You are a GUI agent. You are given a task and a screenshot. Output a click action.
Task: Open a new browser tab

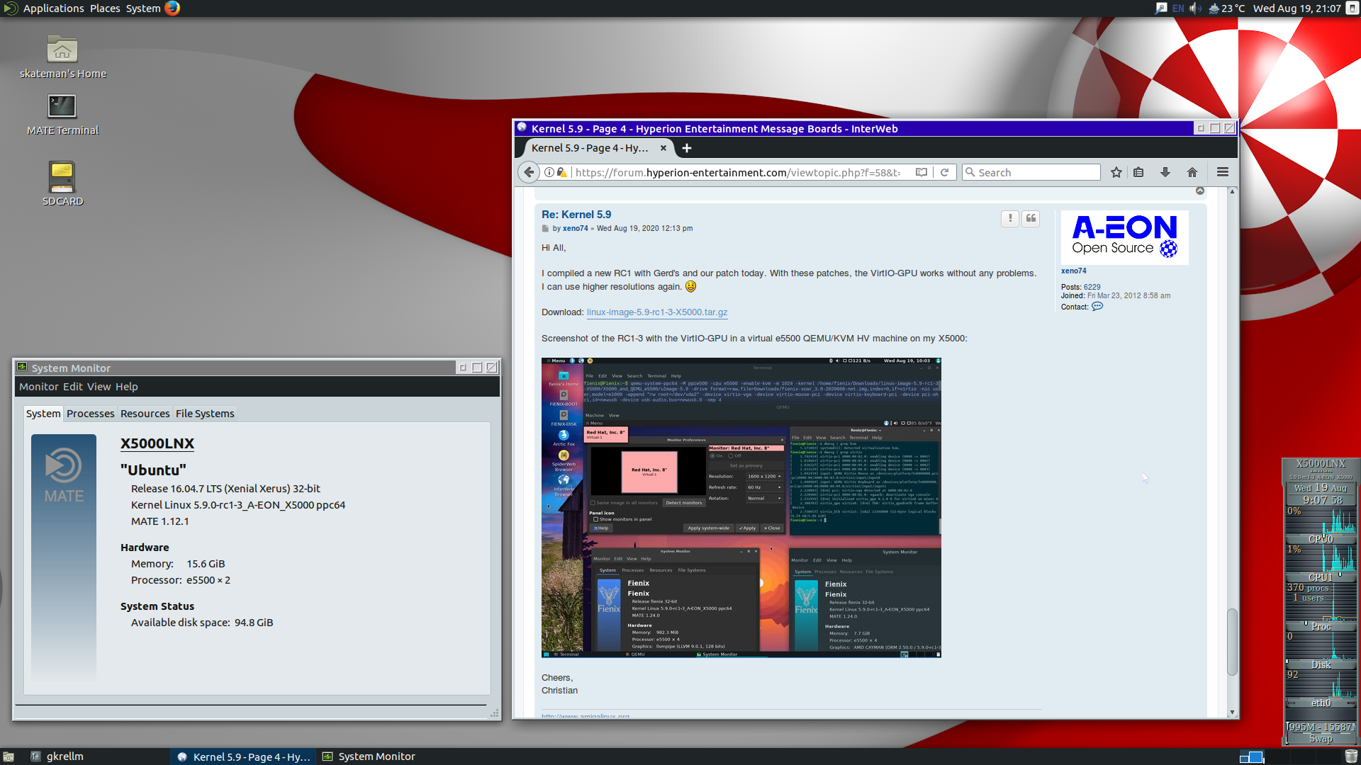tap(686, 148)
